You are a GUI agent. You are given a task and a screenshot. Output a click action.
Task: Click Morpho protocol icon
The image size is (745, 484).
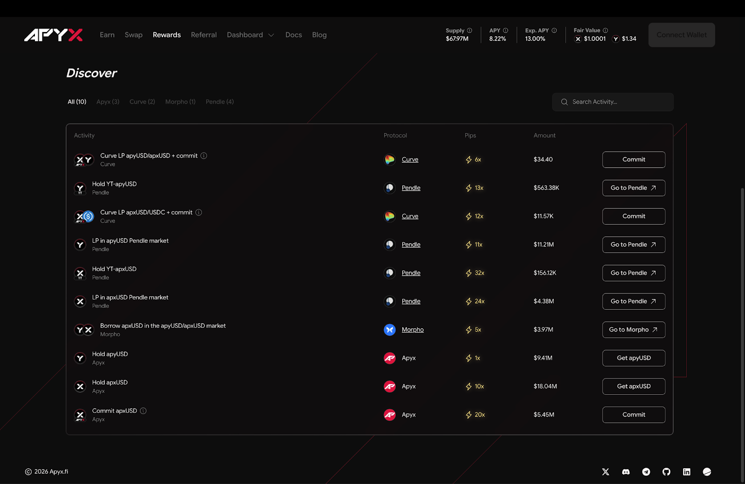pyautogui.click(x=390, y=330)
